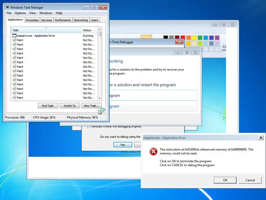Click the window icon beside the mspaint.exe task

pyautogui.click(x=14, y=35)
